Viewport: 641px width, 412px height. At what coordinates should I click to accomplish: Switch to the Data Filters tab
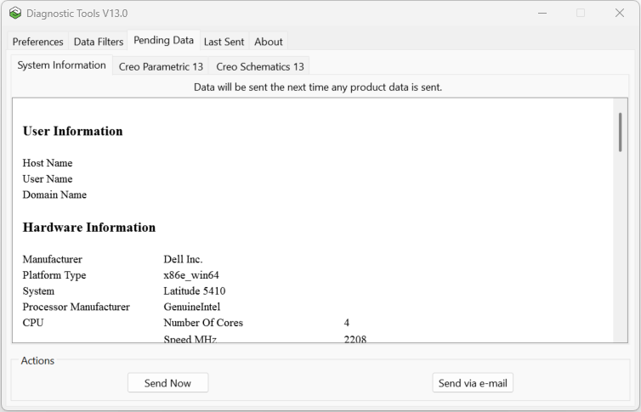98,42
